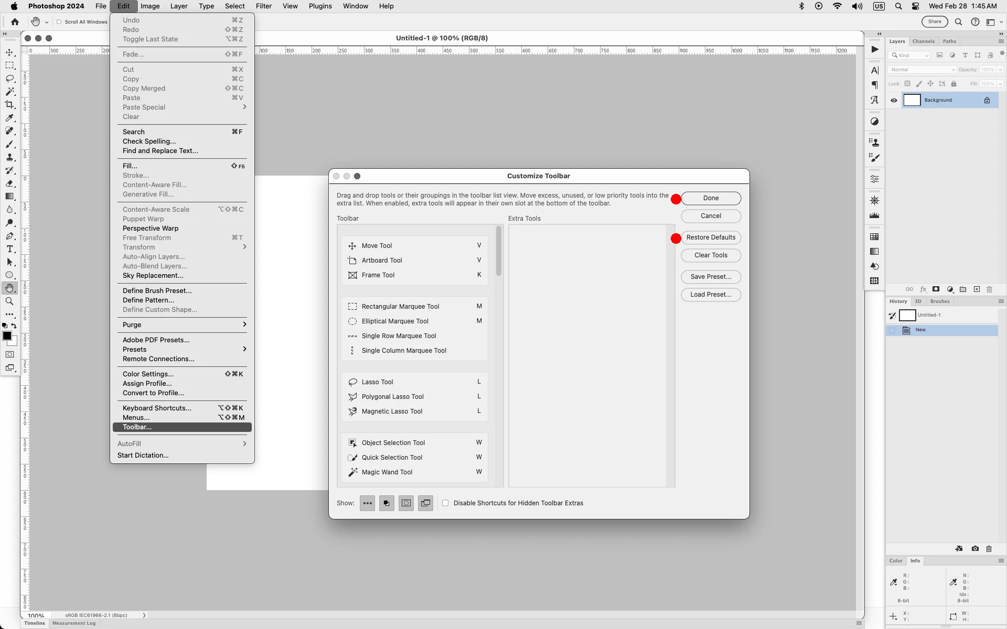Enable Disable Shortcuts for Hidden Toolbar Extras
1007x629 pixels.
pyautogui.click(x=445, y=503)
